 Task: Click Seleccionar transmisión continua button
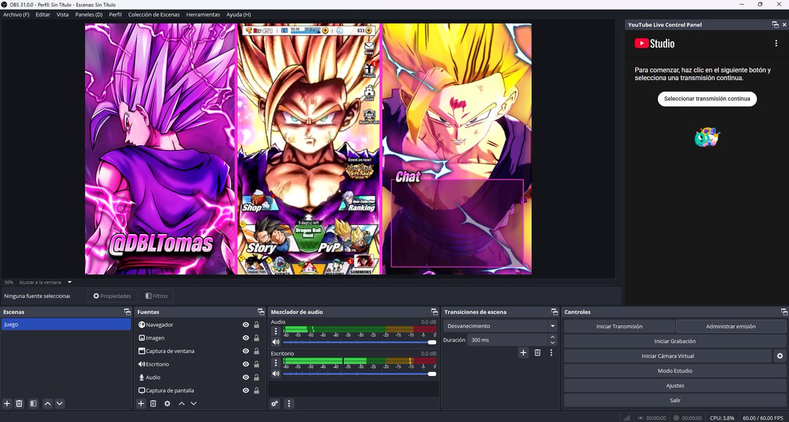click(x=707, y=99)
